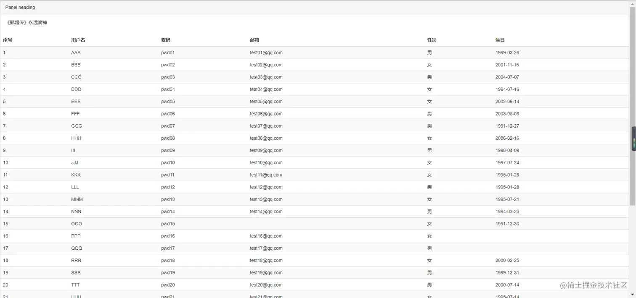Select the password cell pwd08
The image size is (636, 298).
pos(168,138)
